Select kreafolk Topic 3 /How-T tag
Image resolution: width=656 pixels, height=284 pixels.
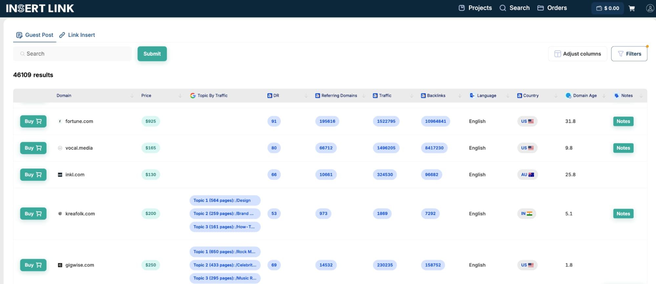pos(225,227)
